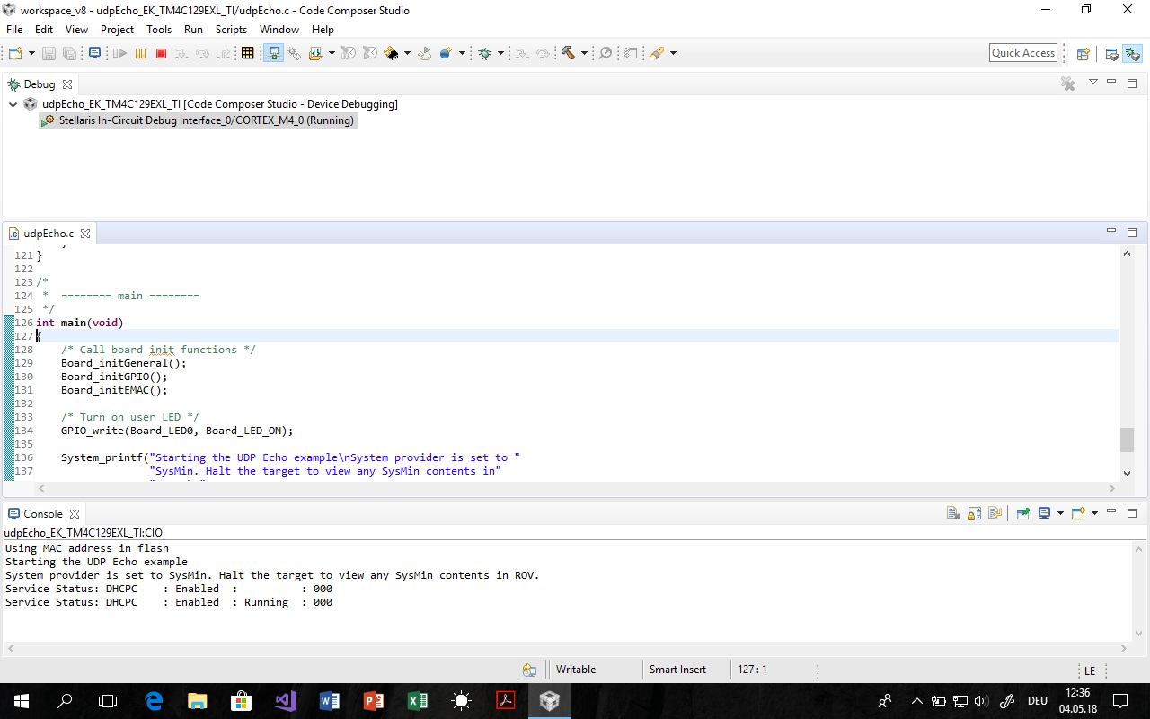Viewport: 1150px width, 719px height.
Task: Switch to the CCS Edit perspective icon
Action: tap(1111, 54)
